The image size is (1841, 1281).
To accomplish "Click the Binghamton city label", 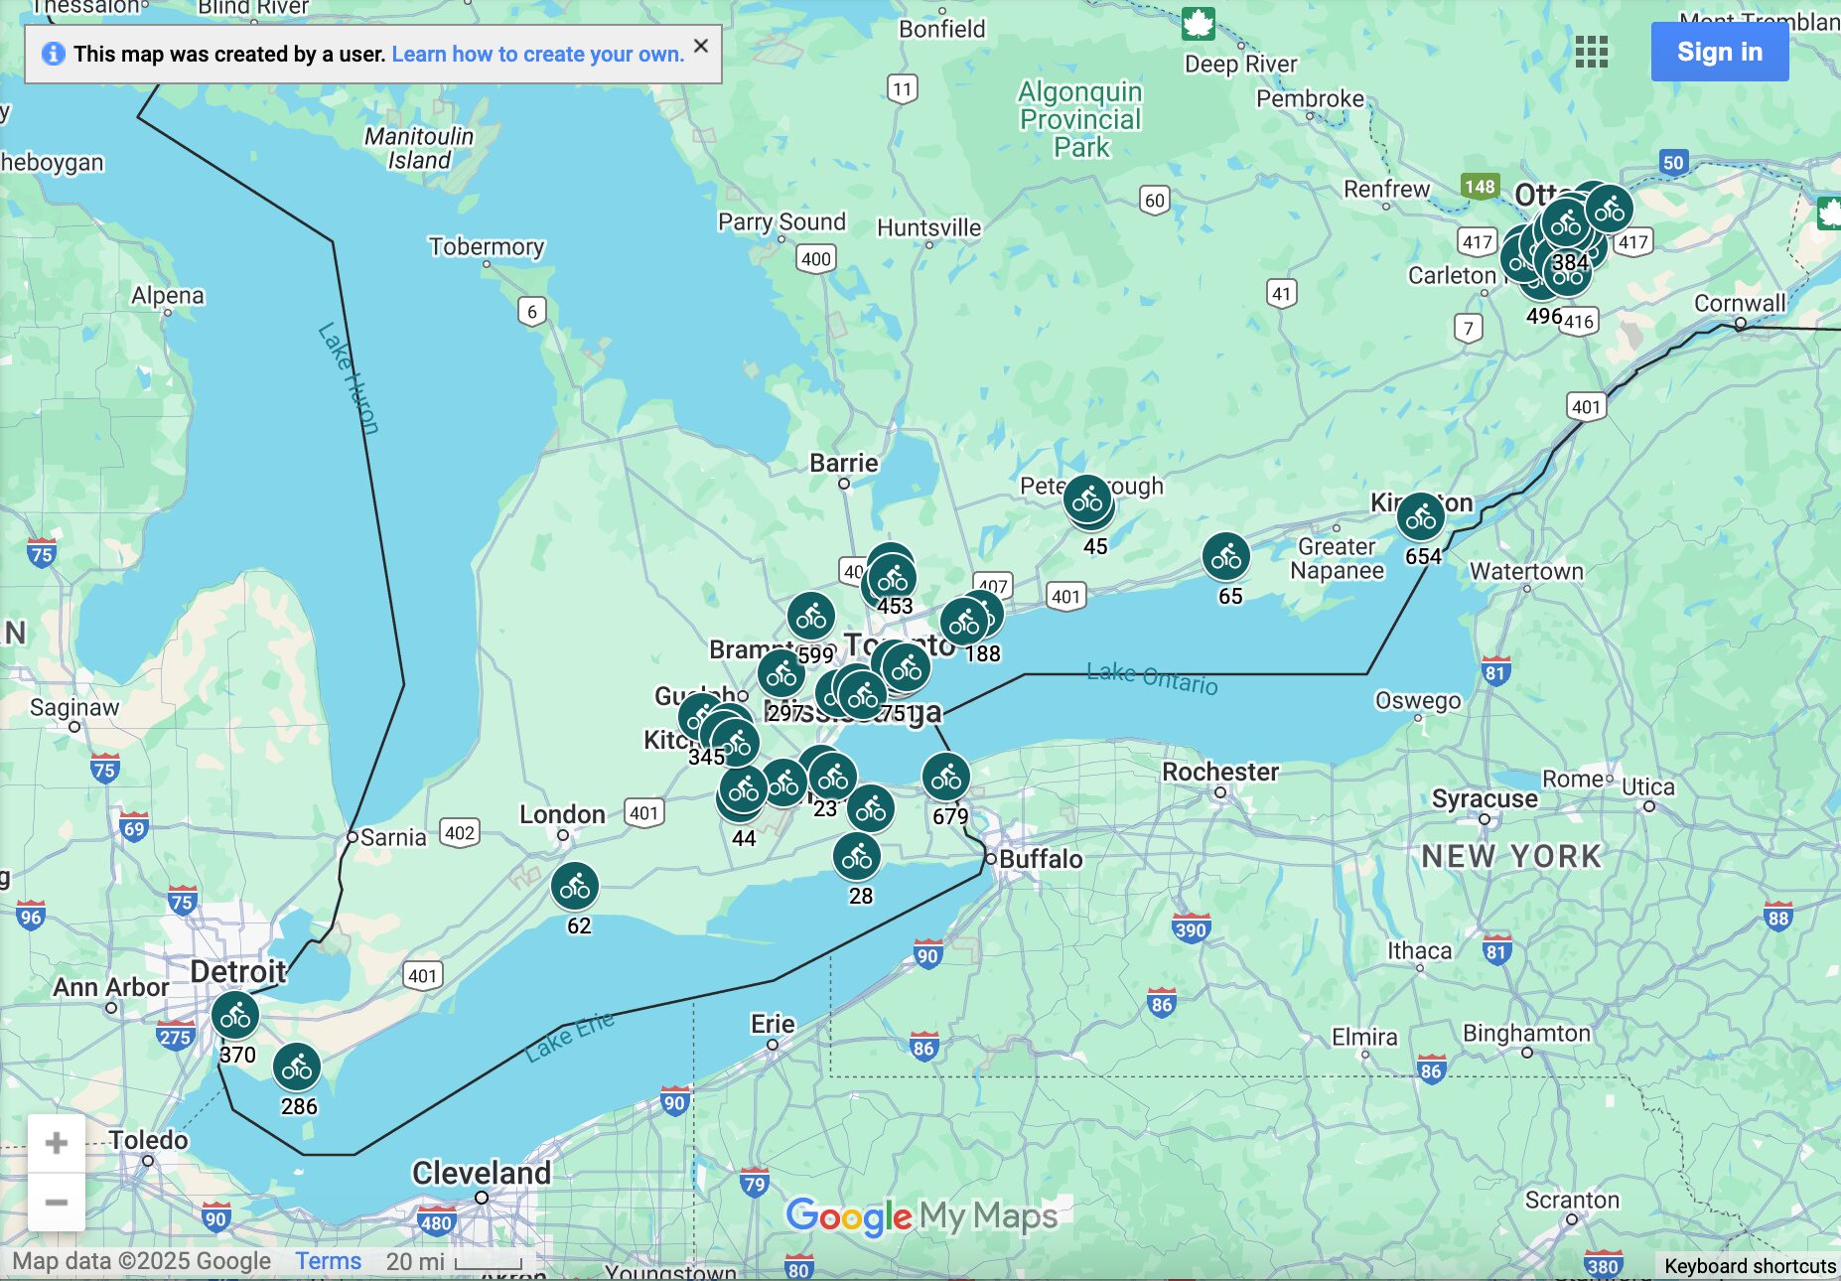I will click(x=1526, y=1033).
